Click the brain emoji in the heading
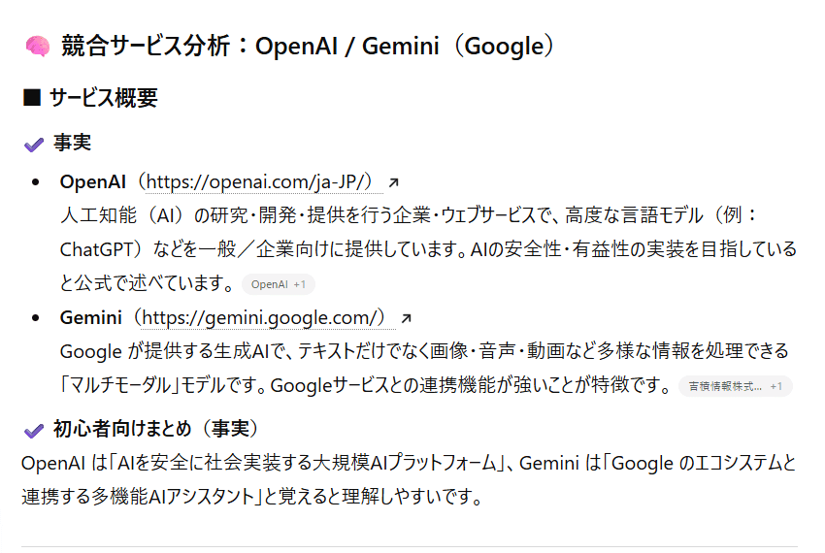This screenshot has width=825, height=553. point(37,46)
